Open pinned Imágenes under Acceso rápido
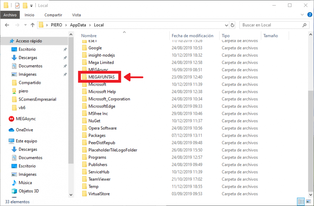314x206 pixels. pyautogui.click(x=27, y=75)
